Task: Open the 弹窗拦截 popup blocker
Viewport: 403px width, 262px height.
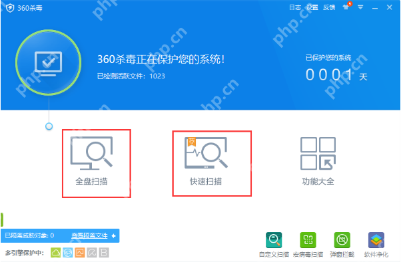Action: (342, 245)
